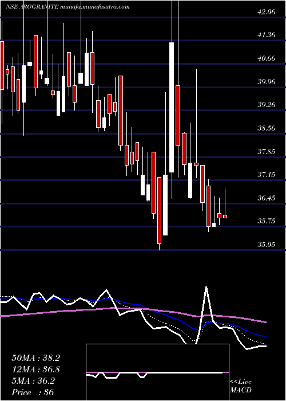Screen dimensions: 286x401
Task: Click the 42.06 price axis label
Action: pyautogui.click(x=267, y=11)
